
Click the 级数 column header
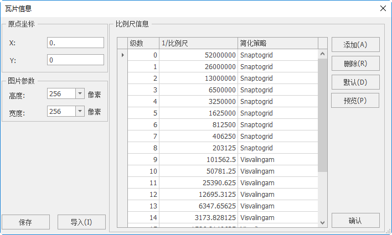(143, 43)
